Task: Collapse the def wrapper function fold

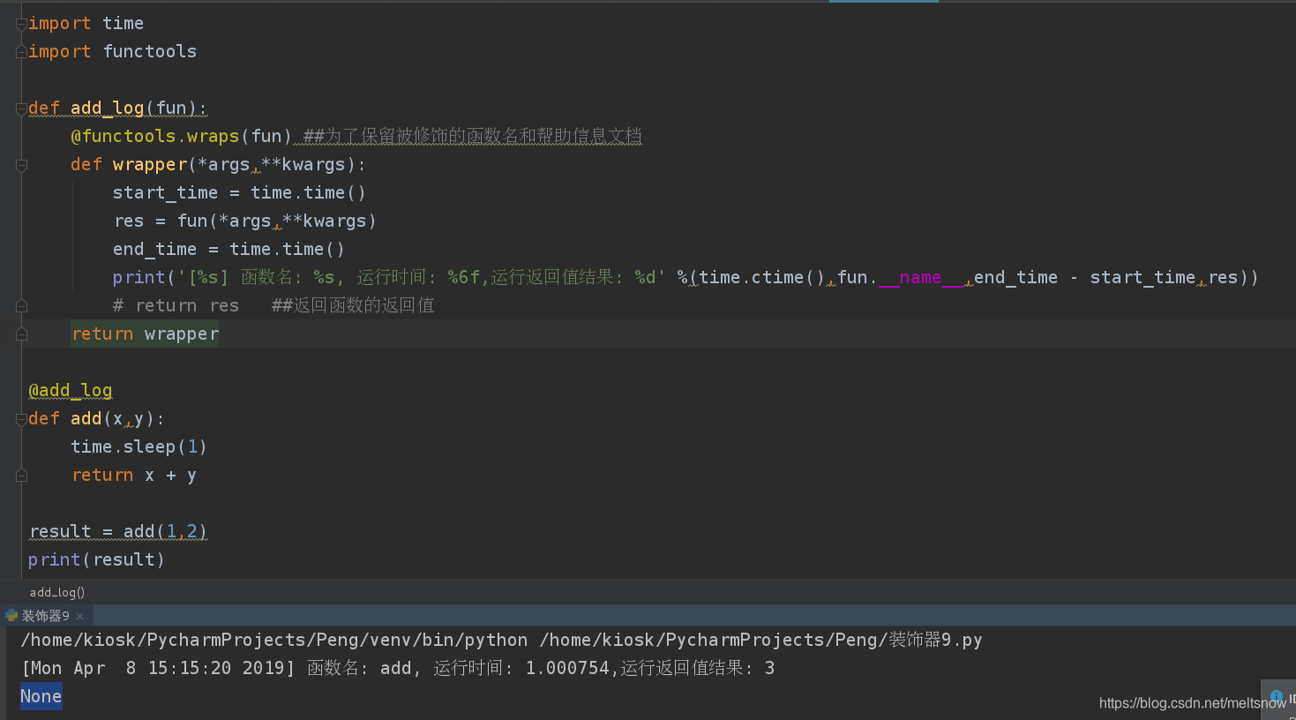Action: click(x=21, y=165)
